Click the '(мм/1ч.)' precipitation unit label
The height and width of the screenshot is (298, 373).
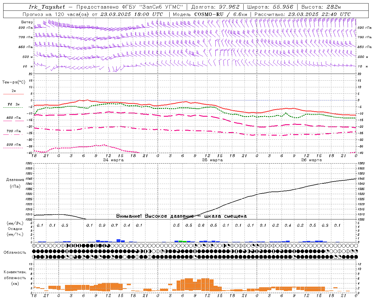click(x=15, y=234)
